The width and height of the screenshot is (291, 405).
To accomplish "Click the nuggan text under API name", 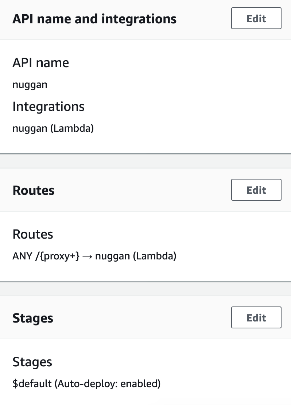I will point(30,84).
